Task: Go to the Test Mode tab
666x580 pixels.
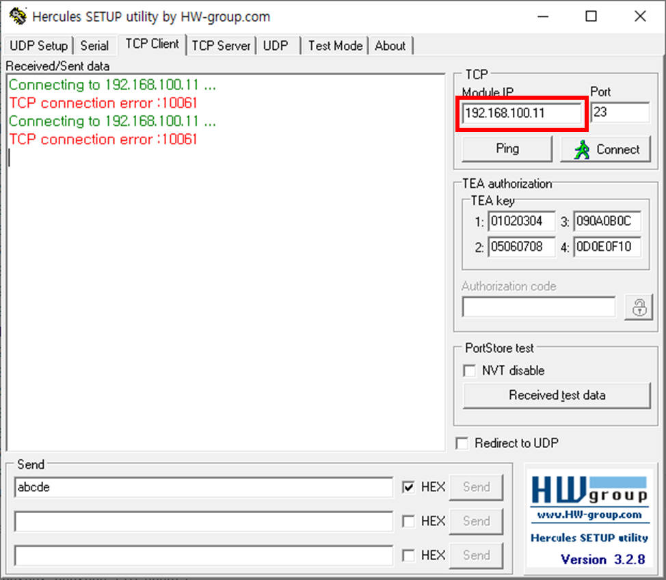Action: click(x=335, y=45)
